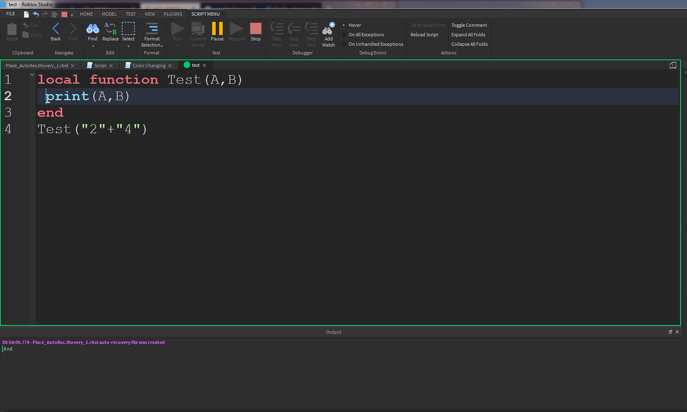Click the Current: Server icon
The image size is (687, 412).
pos(198,28)
